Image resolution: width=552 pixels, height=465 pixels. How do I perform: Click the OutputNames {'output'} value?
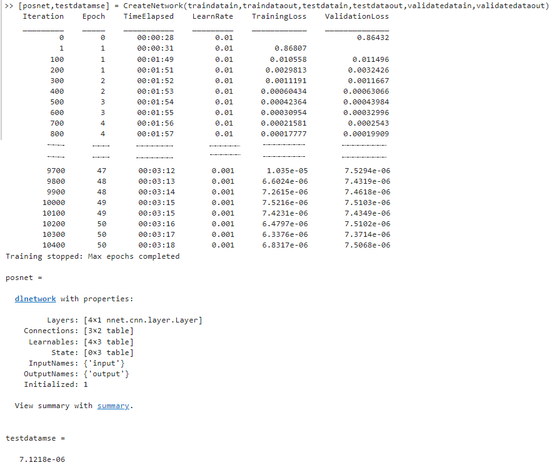click(x=106, y=374)
